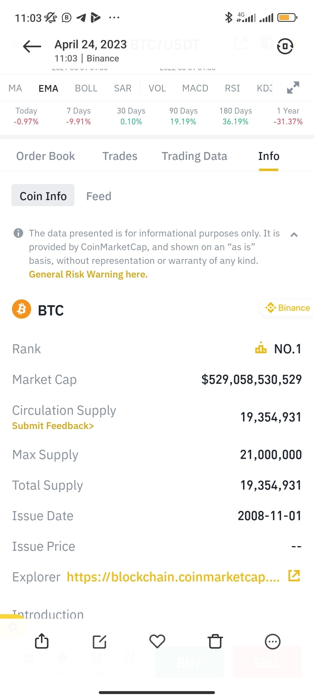Open the Feed sub-tab
The height and width of the screenshot is (699, 314).
(x=99, y=196)
